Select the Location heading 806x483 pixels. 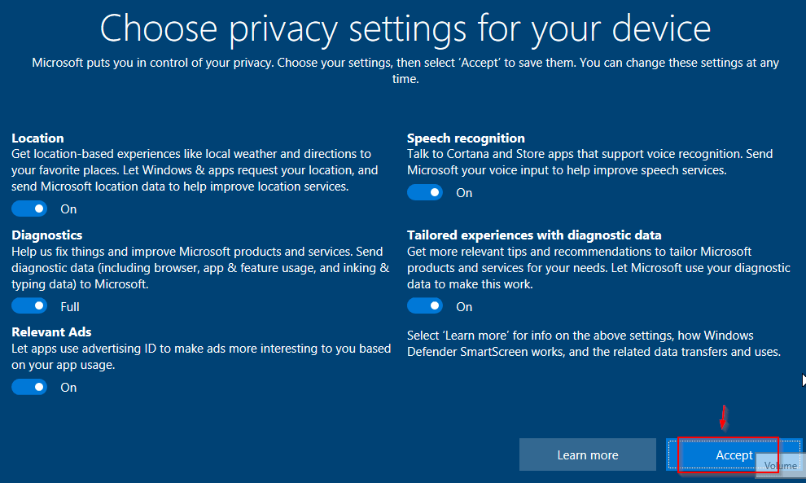[x=37, y=138]
